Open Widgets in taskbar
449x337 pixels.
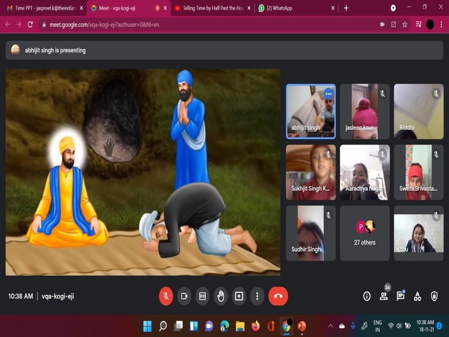coord(194,326)
